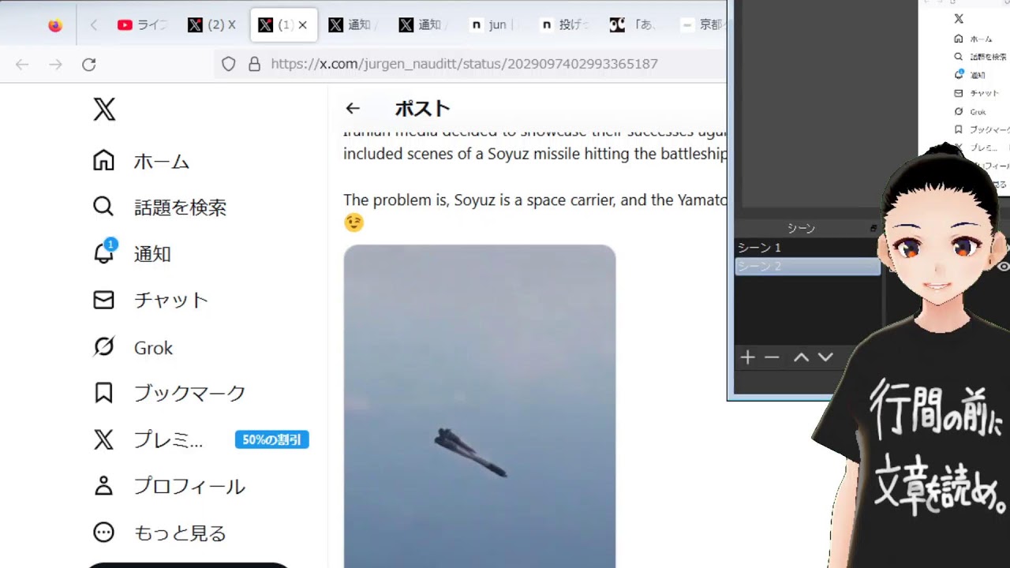The width and height of the screenshot is (1010, 568).
Task: Toggle the source visibility eye icon in OBS
Action: click(x=1004, y=267)
